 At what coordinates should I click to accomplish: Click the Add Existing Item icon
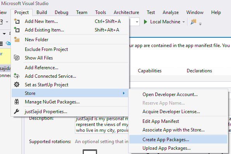17,30
